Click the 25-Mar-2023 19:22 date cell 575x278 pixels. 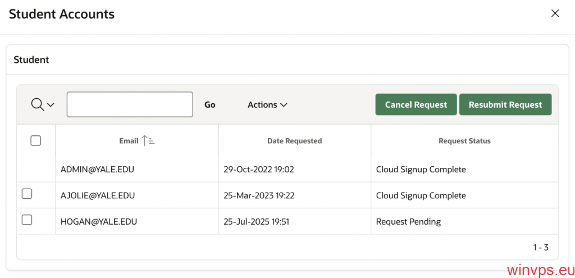[x=294, y=195]
